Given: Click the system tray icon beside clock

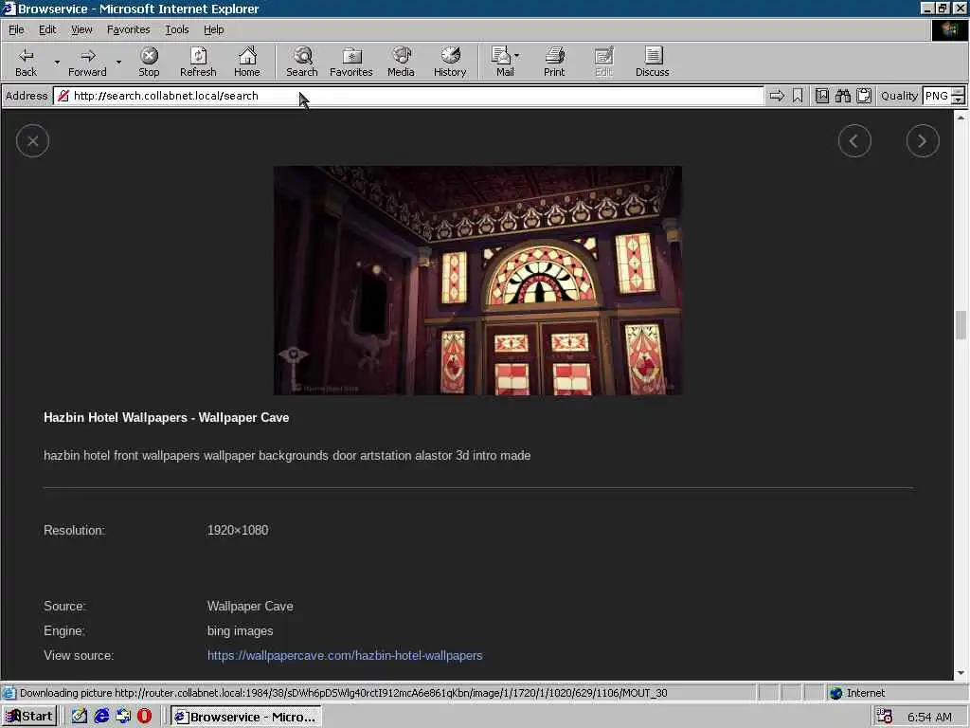Looking at the screenshot, I should click(885, 717).
